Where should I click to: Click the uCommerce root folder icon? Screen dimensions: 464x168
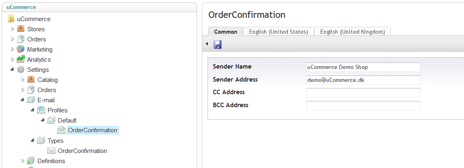pos(11,19)
